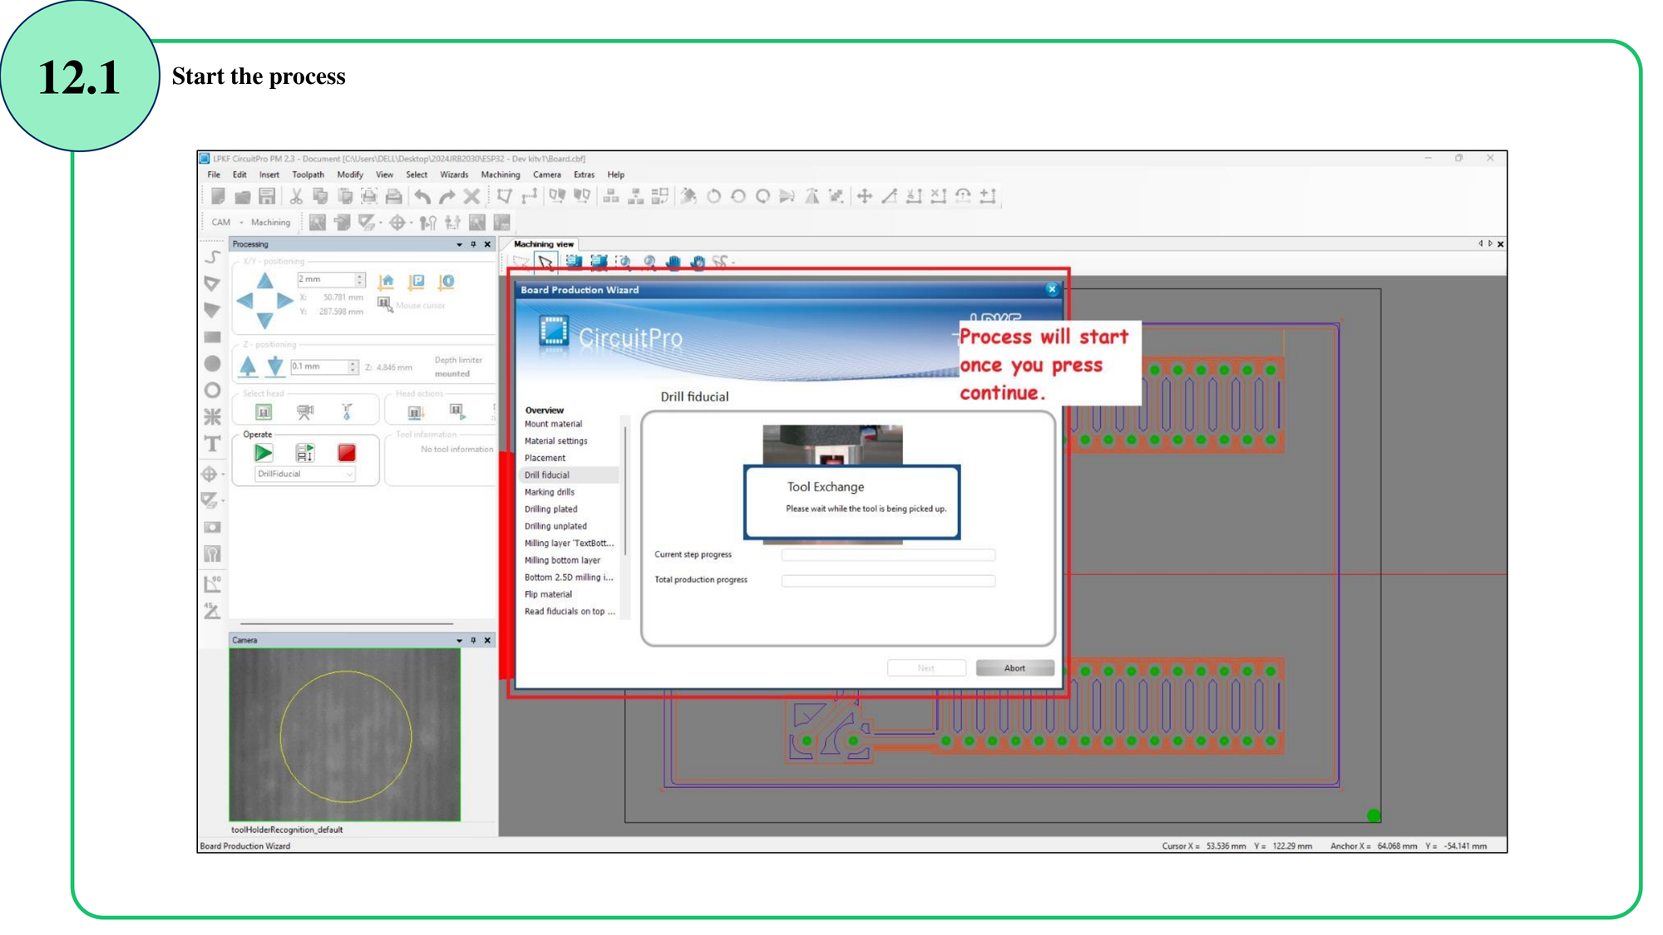1663x935 pixels.
Task: Open the Extras menu
Action: tap(585, 175)
